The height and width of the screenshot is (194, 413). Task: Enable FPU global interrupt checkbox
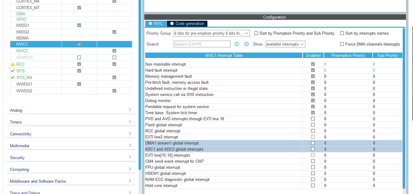(313, 168)
